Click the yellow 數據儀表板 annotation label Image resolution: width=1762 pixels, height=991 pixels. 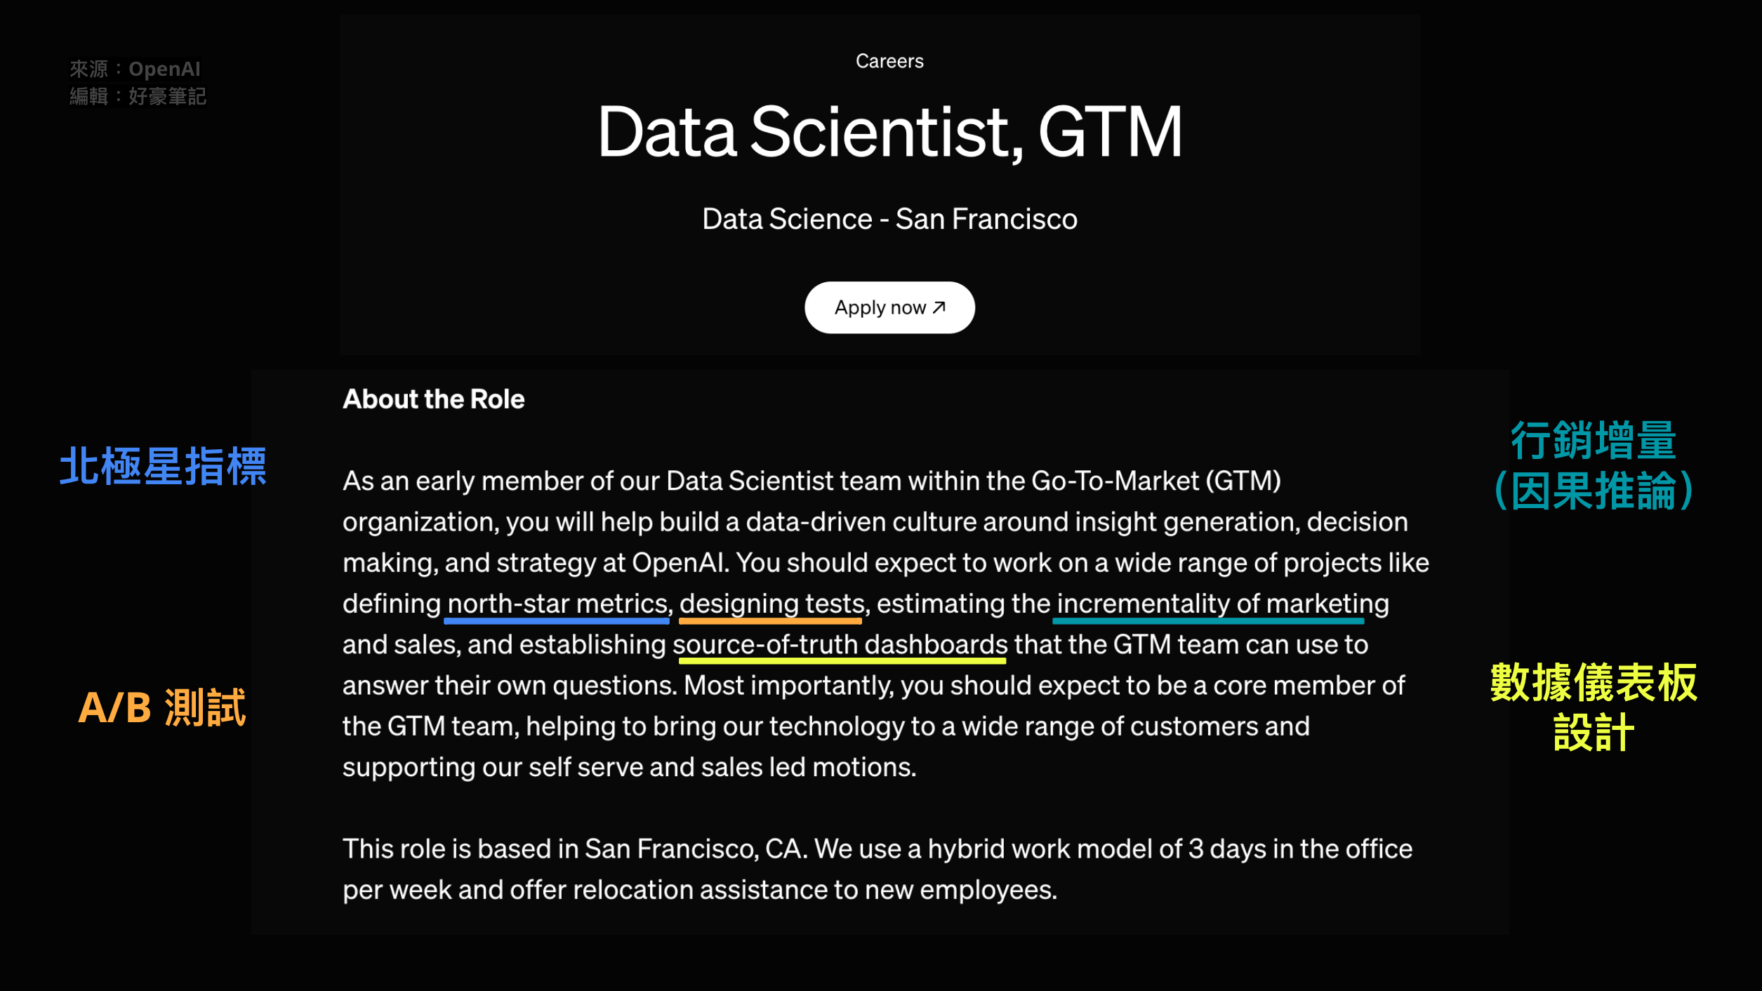pyautogui.click(x=1594, y=682)
